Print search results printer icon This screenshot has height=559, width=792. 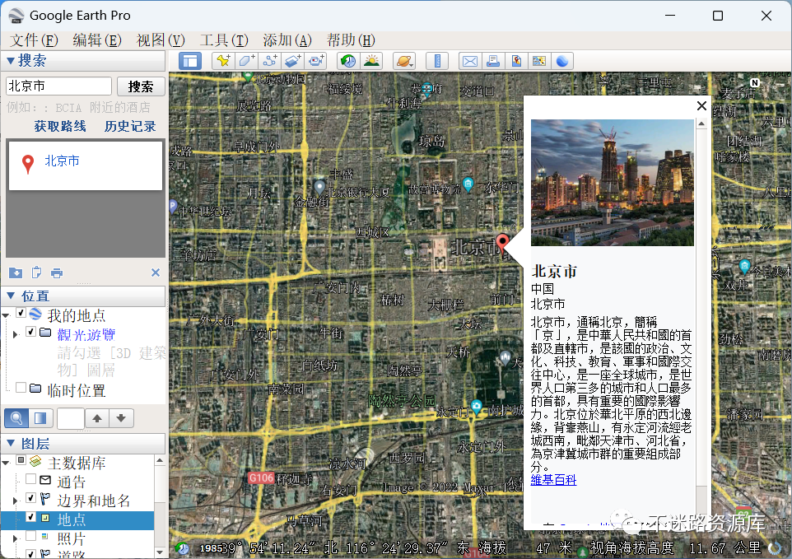[57, 273]
